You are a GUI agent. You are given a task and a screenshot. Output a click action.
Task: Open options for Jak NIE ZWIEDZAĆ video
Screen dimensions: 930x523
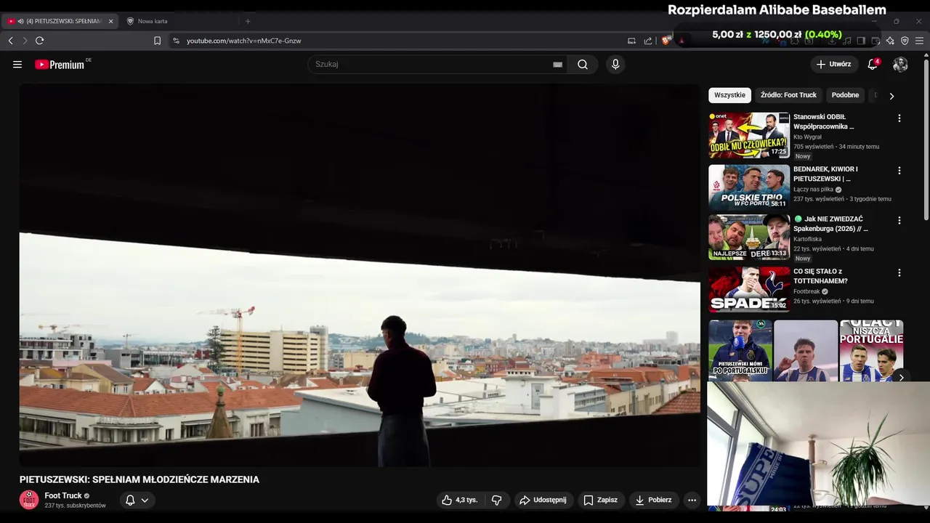[899, 220]
